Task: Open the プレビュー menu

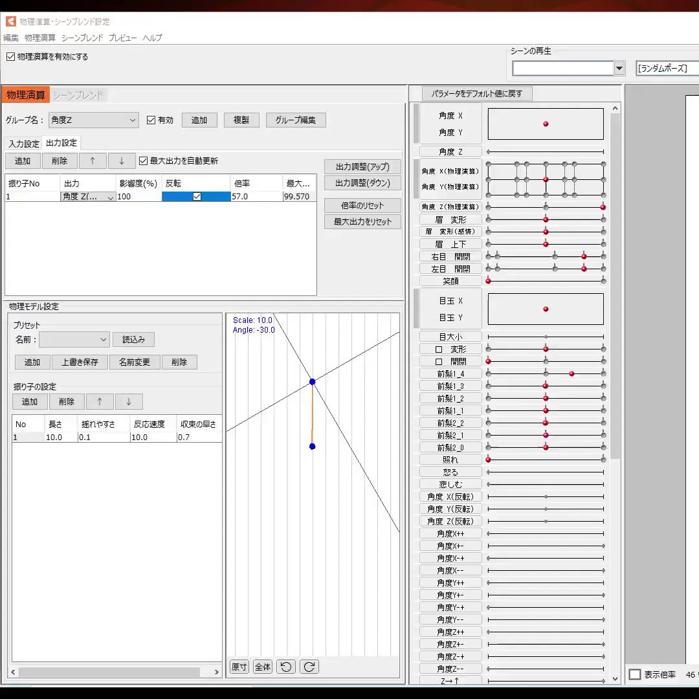Action: pyautogui.click(x=122, y=38)
